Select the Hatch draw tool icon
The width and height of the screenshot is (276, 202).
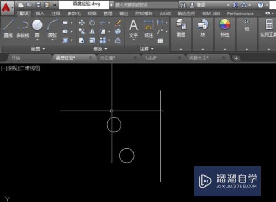tap(65, 40)
